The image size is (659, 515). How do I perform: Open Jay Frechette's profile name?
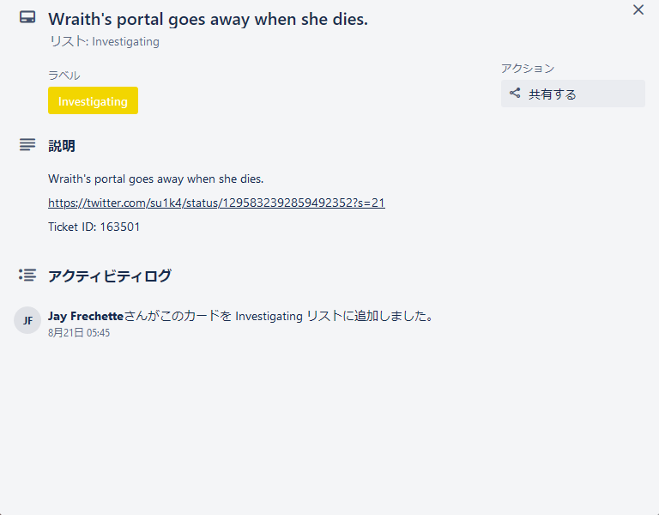(x=86, y=316)
